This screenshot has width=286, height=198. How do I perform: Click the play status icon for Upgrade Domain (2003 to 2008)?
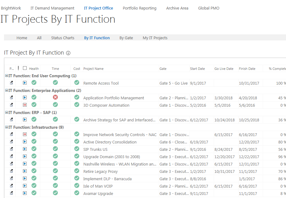point(25,156)
